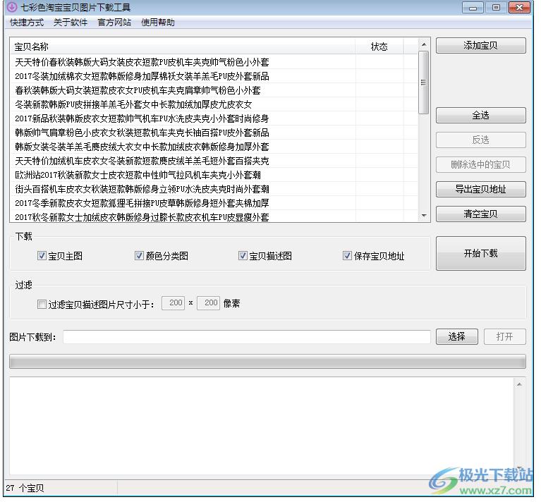The image size is (541, 502).
Task: Enable 过滤宝贝描述图片尺寸小于 checkbox
Action: coord(42,304)
